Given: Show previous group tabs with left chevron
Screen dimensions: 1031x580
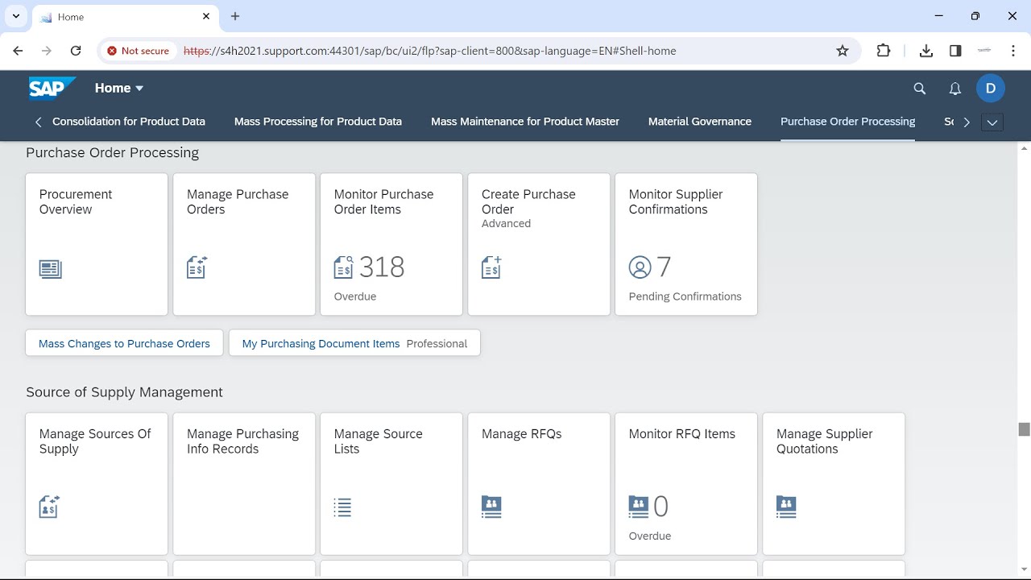Looking at the screenshot, I should pyautogui.click(x=38, y=122).
